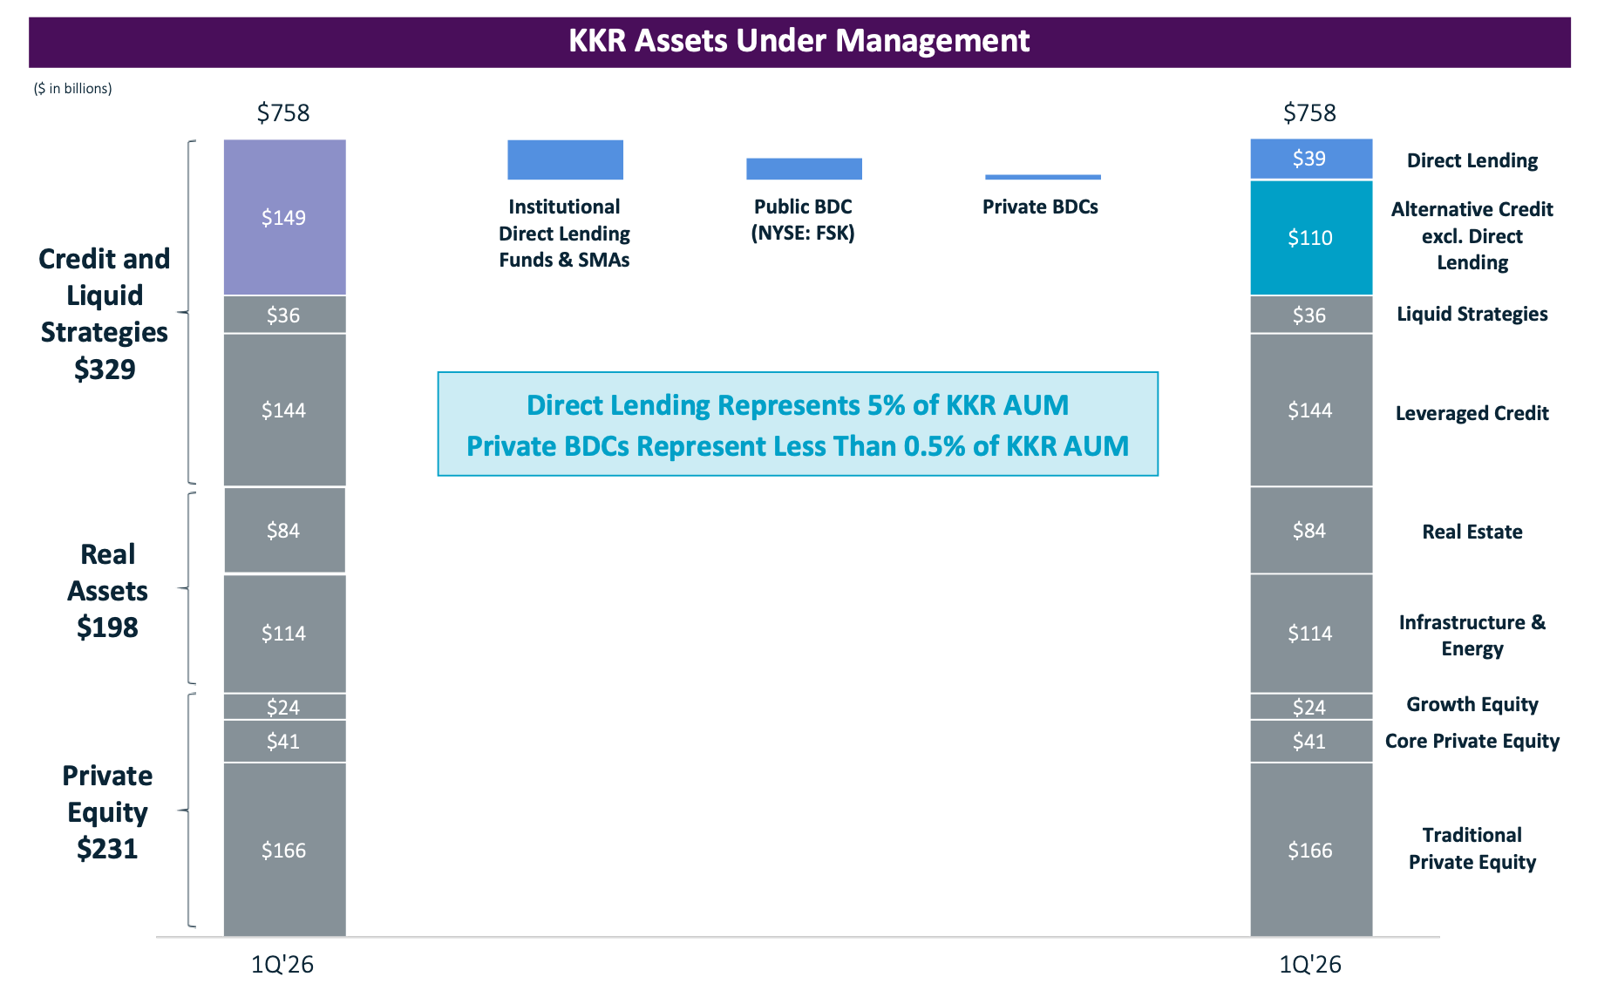Click the Credit and Liquid Strategies $329 label
1611x997 pixels.
(x=105, y=314)
